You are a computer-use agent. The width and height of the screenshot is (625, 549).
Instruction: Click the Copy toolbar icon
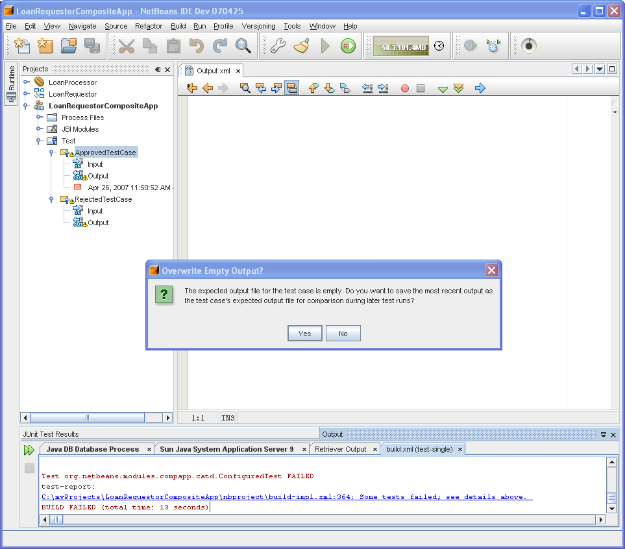(150, 46)
